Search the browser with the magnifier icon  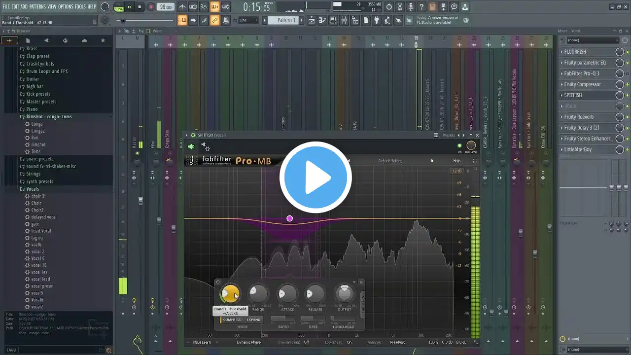[108, 350]
